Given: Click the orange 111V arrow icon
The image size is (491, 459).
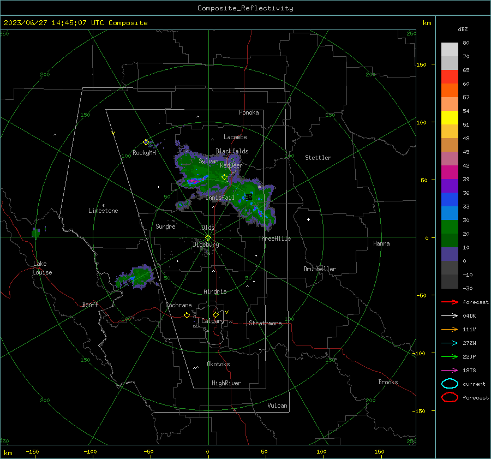Looking at the screenshot, I should (450, 329).
